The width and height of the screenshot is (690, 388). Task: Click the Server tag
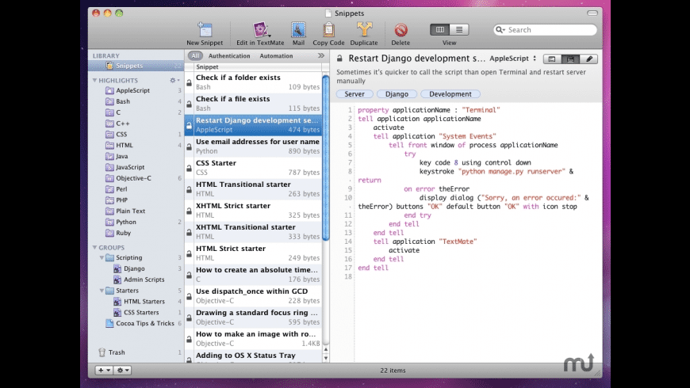(355, 94)
